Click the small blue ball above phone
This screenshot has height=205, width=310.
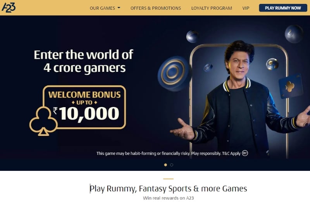[x=192, y=36]
